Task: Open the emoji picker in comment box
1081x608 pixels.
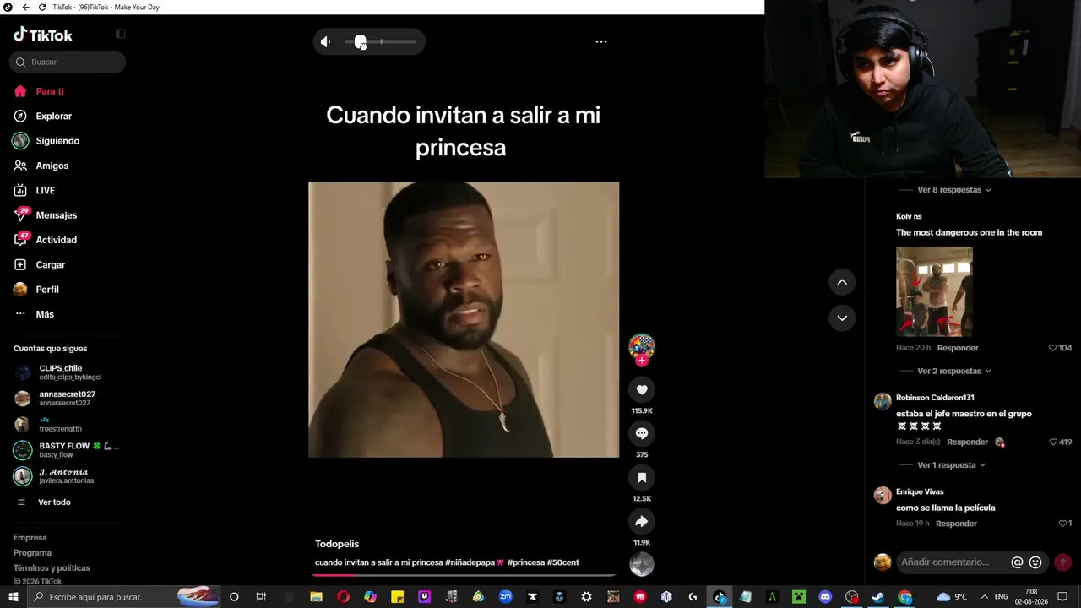Action: click(x=1035, y=562)
